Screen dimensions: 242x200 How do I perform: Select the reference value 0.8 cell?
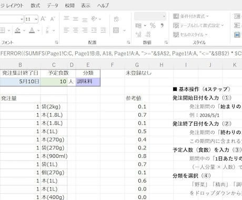pyautogui.click(x=137, y=156)
